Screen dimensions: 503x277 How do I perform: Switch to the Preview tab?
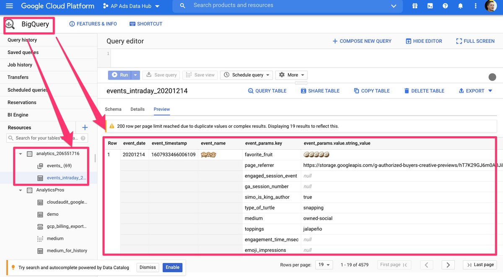[x=162, y=109]
